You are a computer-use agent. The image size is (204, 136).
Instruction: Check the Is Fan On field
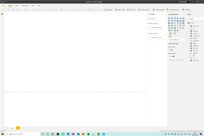pyautogui.click(x=189, y=33)
